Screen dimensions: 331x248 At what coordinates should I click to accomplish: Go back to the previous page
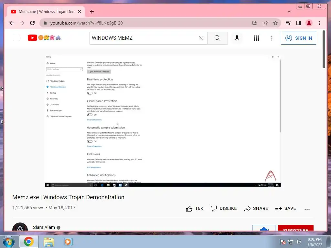pos(12,23)
